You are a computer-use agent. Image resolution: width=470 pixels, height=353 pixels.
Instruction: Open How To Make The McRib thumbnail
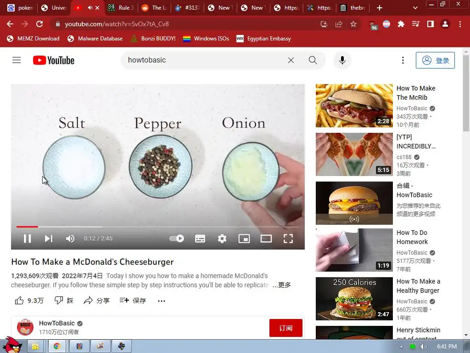click(354, 106)
